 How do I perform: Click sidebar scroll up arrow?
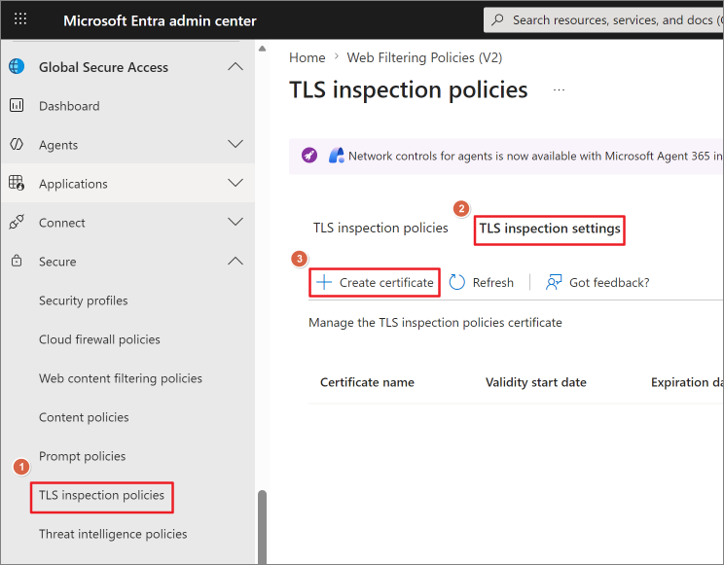pos(263,48)
